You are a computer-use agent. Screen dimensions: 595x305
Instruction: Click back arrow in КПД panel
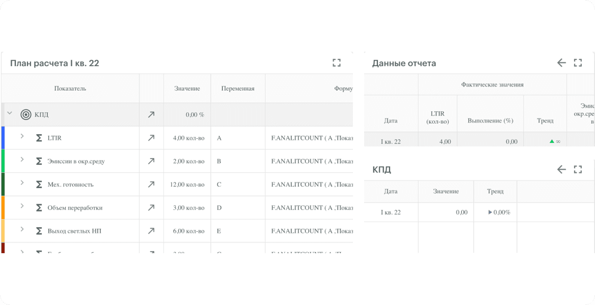561,169
